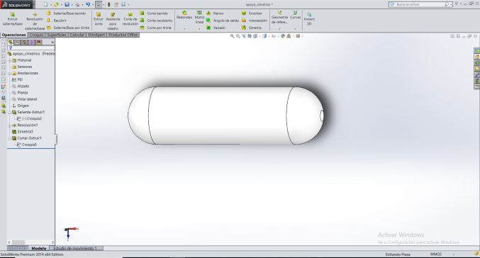Open dropdown arrow under Curvas
The width and height of the screenshot is (480, 258).
pos(296,29)
